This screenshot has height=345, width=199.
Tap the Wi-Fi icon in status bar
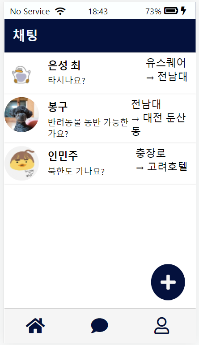pyautogui.click(x=60, y=11)
